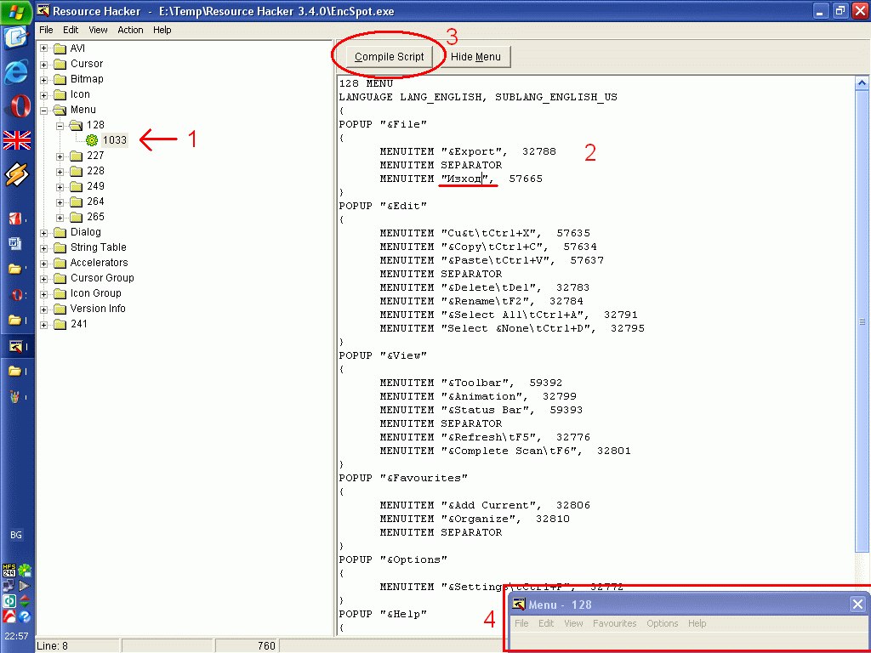Screen dimensions: 871x653
Task: Expand the 227 menu resource node
Action: (x=60, y=156)
